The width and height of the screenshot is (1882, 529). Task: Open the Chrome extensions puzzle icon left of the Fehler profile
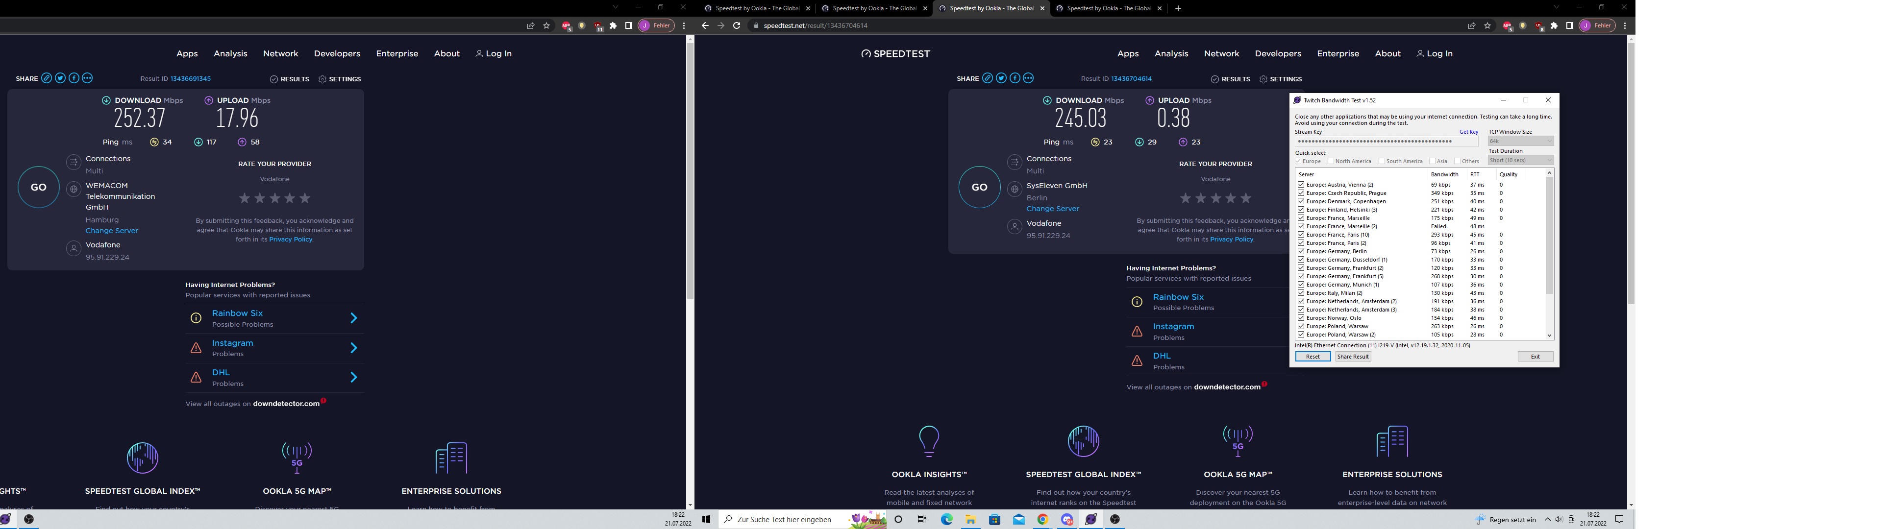pos(1554,25)
